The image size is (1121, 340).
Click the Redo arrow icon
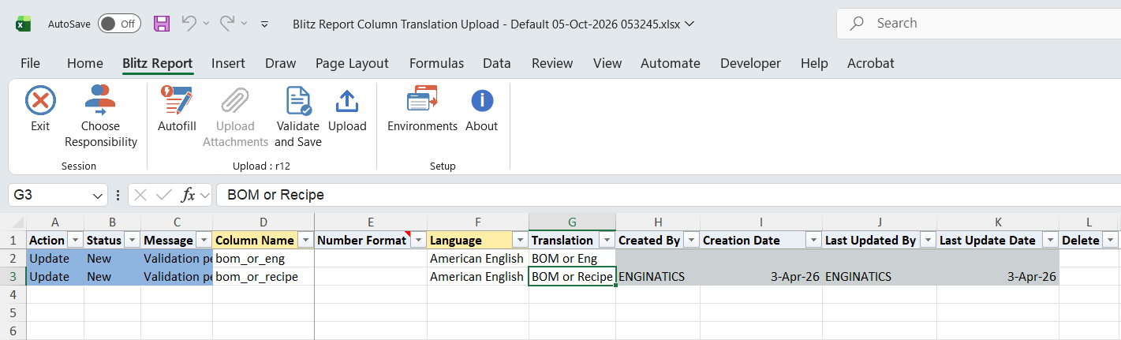click(x=227, y=24)
